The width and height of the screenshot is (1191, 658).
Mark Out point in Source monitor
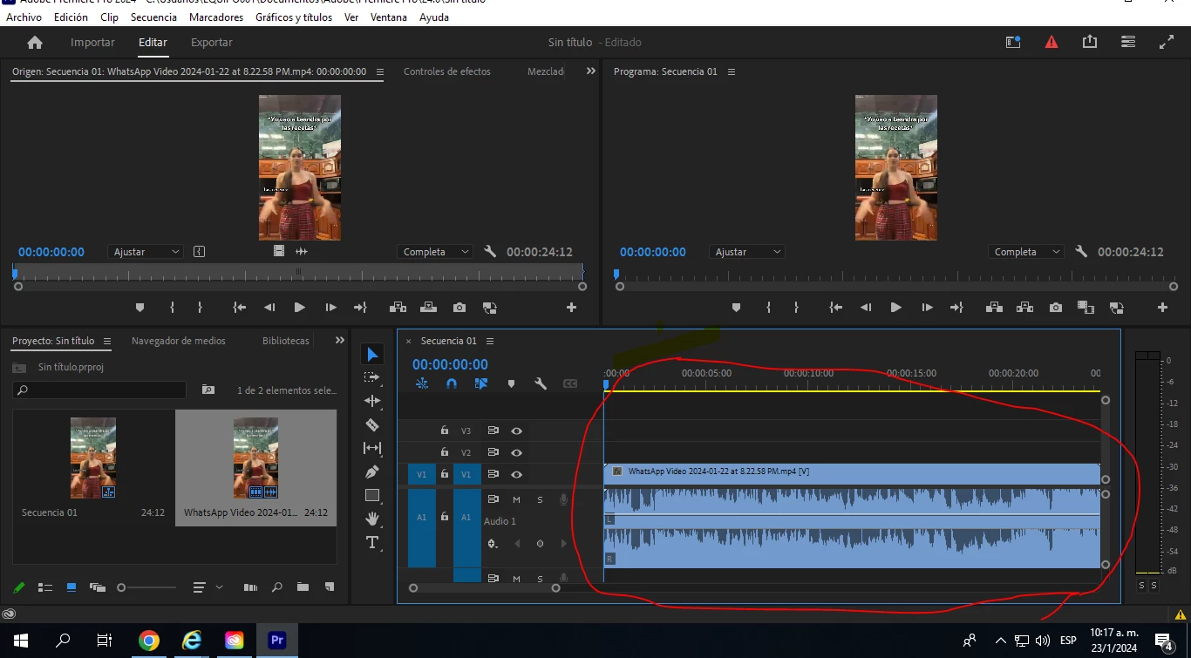200,308
